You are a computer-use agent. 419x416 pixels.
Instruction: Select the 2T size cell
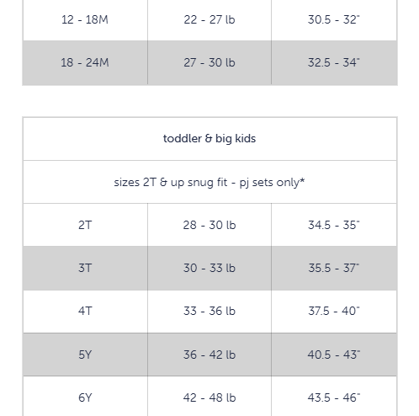(x=85, y=225)
